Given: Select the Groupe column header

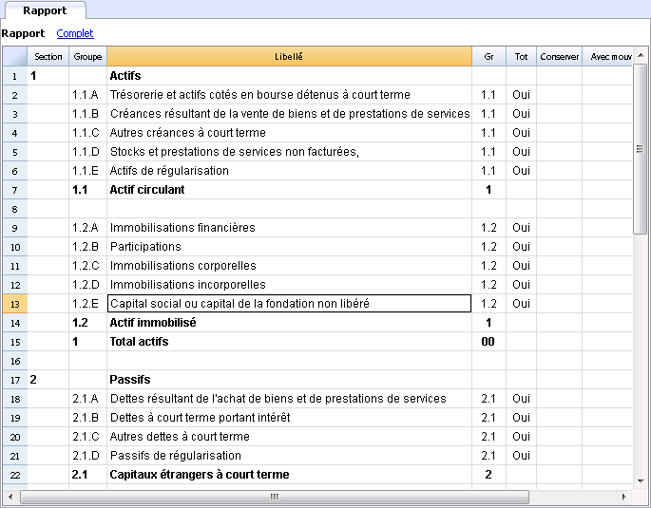Looking at the screenshot, I should pos(87,56).
